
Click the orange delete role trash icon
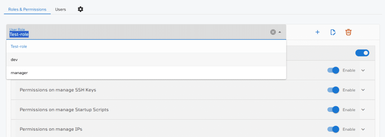click(349, 32)
